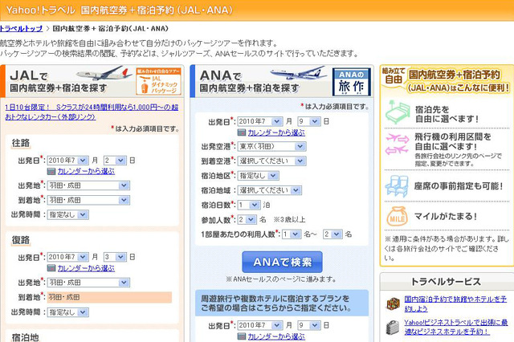This screenshot has height=342, width=514.
Task: Open ANA 宿泊日数 dropdown showing 1
Action: (x=249, y=205)
